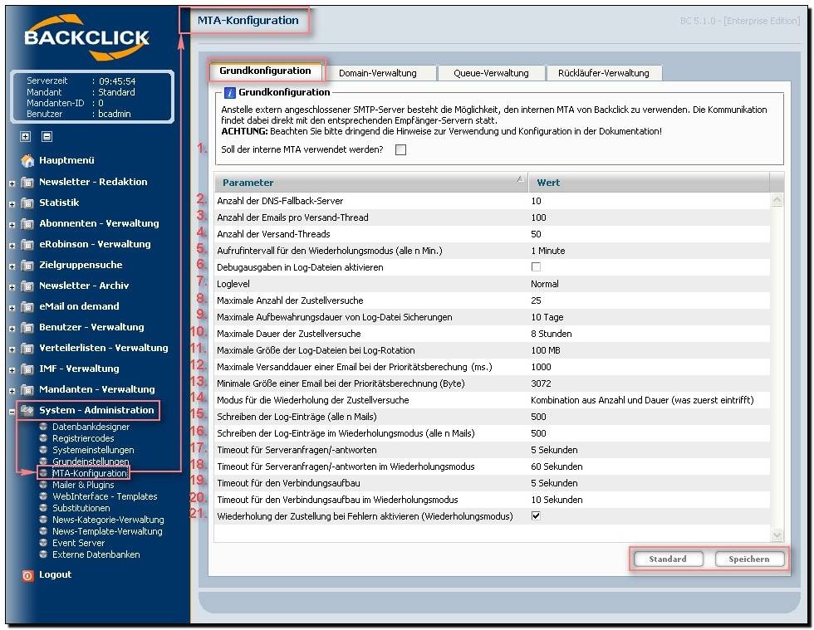Click the bullet icon beside Systemeinstellungen
This screenshot has height=630, width=814.
tap(43, 449)
